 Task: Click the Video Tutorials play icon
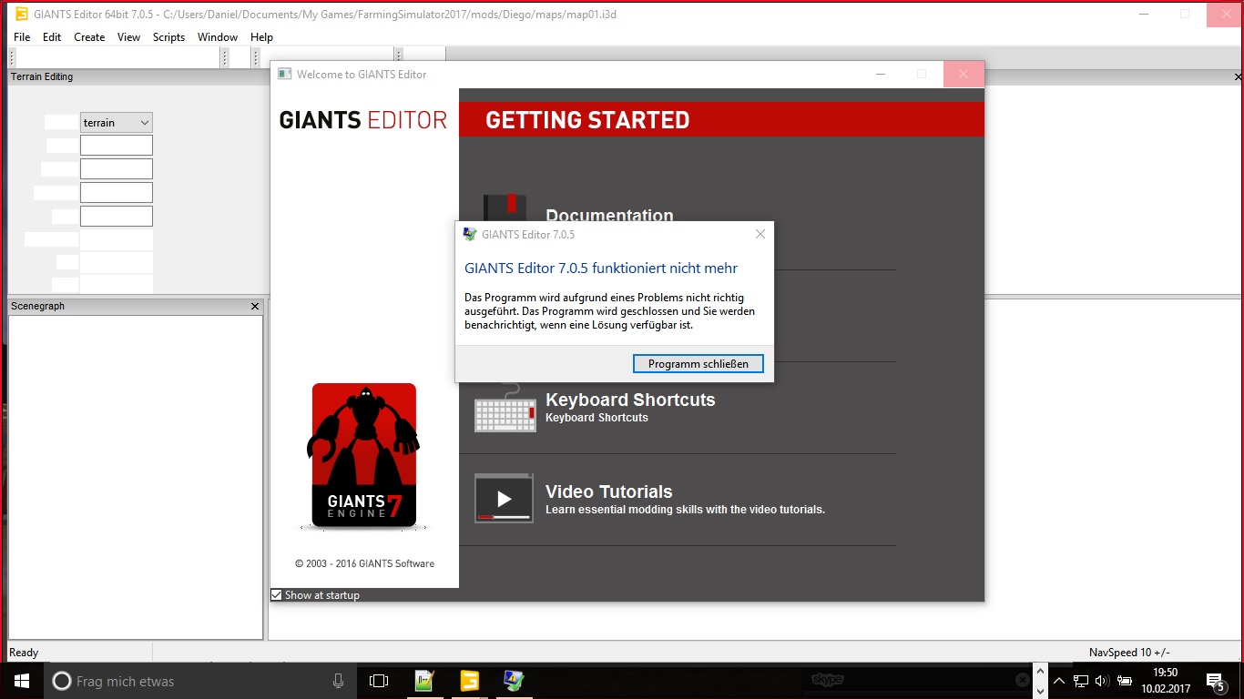coord(504,498)
